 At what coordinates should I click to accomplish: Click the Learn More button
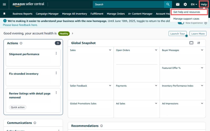[198, 34]
